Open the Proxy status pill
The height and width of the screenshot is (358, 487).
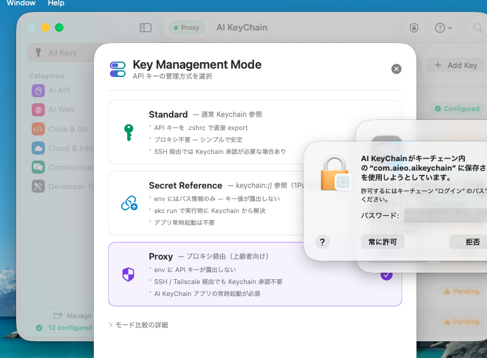[188, 27]
